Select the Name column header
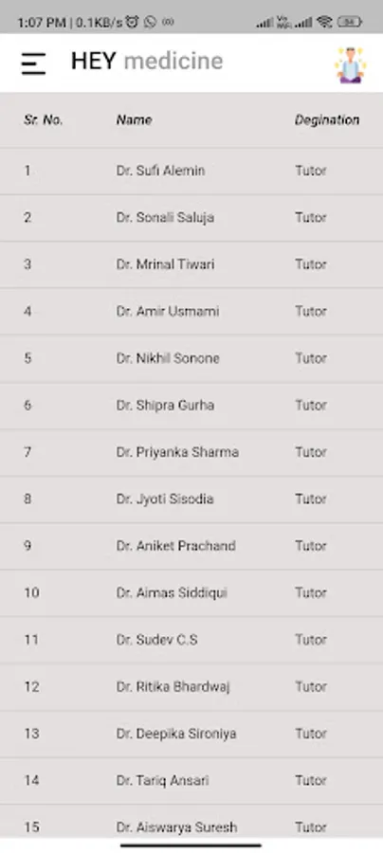This screenshot has height=853, width=383. pyautogui.click(x=134, y=119)
